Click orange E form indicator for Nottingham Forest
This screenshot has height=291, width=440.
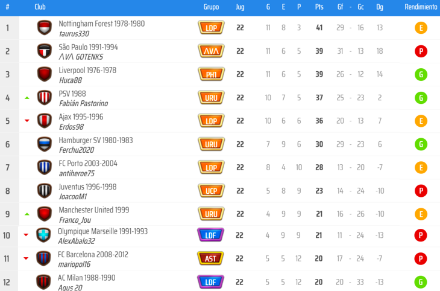click(x=421, y=28)
